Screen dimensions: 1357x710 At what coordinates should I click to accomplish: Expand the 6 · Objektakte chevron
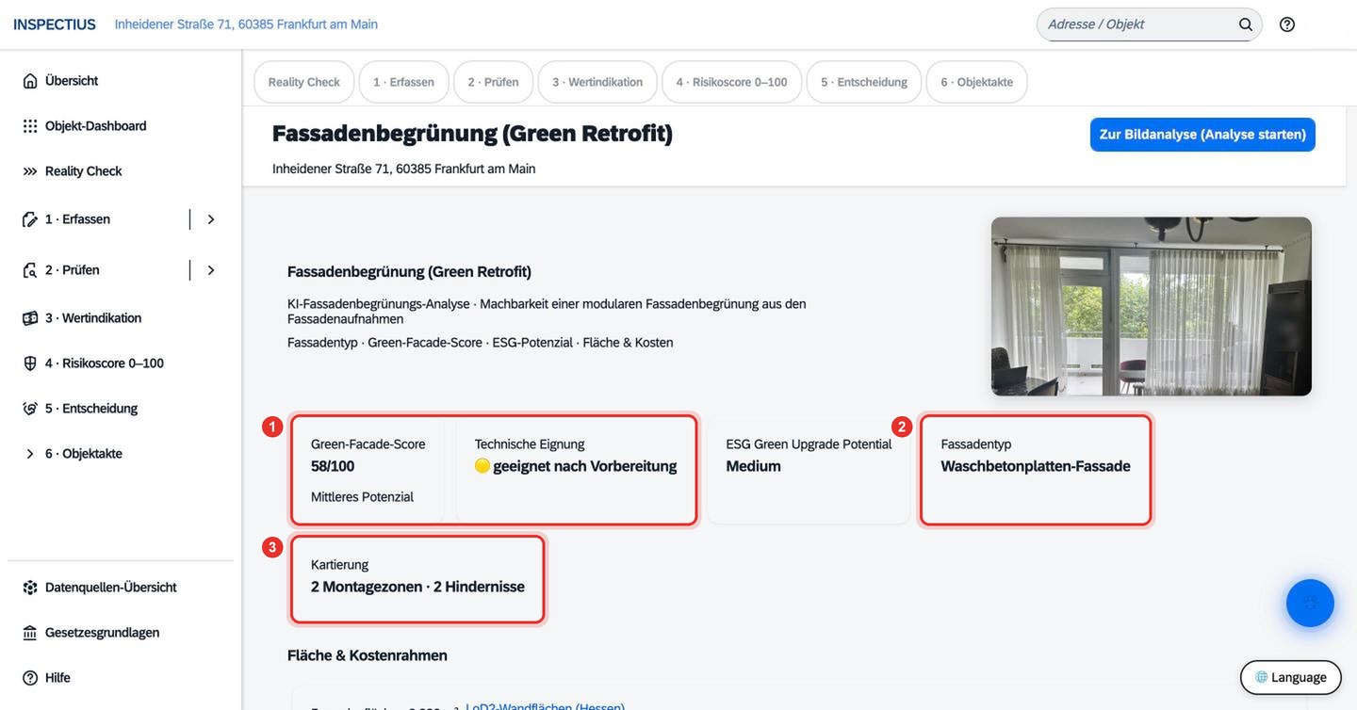pos(30,454)
